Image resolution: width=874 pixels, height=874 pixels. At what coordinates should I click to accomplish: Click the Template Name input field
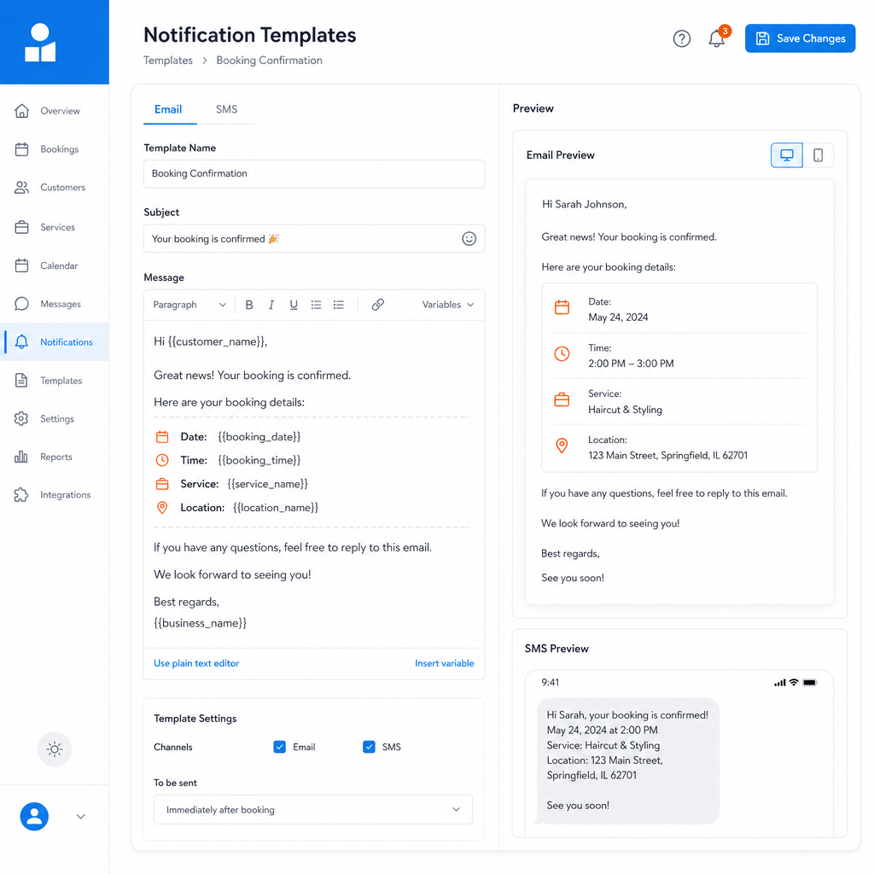point(314,174)
